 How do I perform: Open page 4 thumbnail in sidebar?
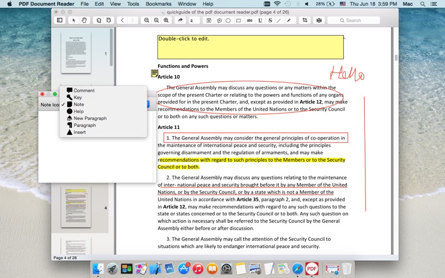click(x=76, y=207)
